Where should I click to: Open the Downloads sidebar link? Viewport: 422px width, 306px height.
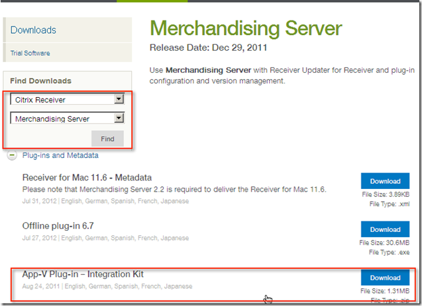[33, 30]
